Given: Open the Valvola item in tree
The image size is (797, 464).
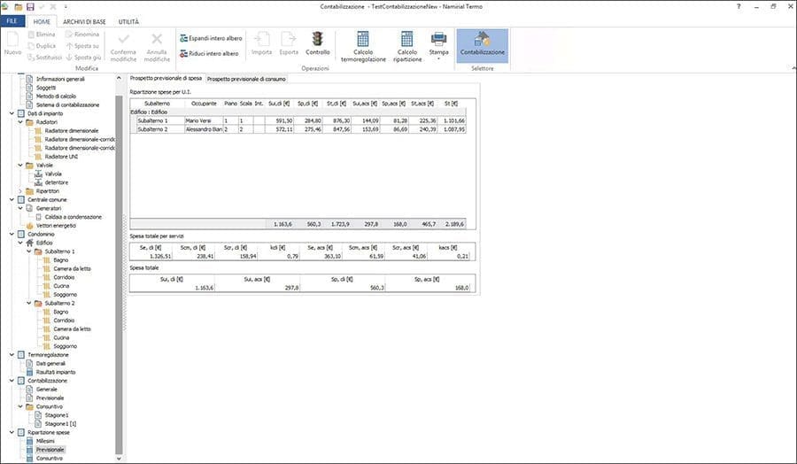Looking at the screenshot, I should point(53,174).
